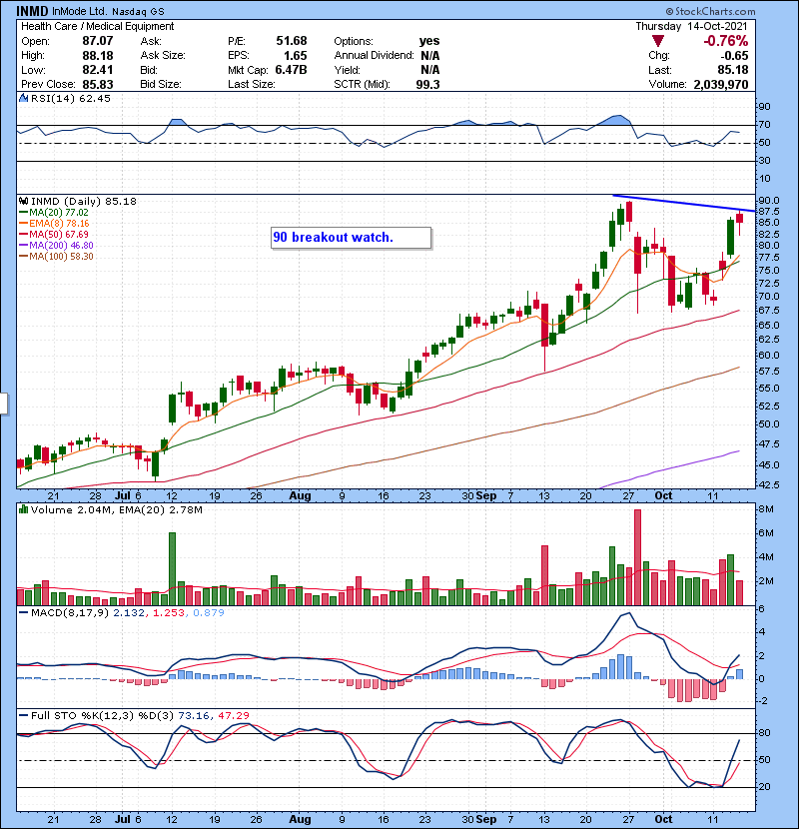Click the tallest red volume bar near Sep 27

point(638,557)
